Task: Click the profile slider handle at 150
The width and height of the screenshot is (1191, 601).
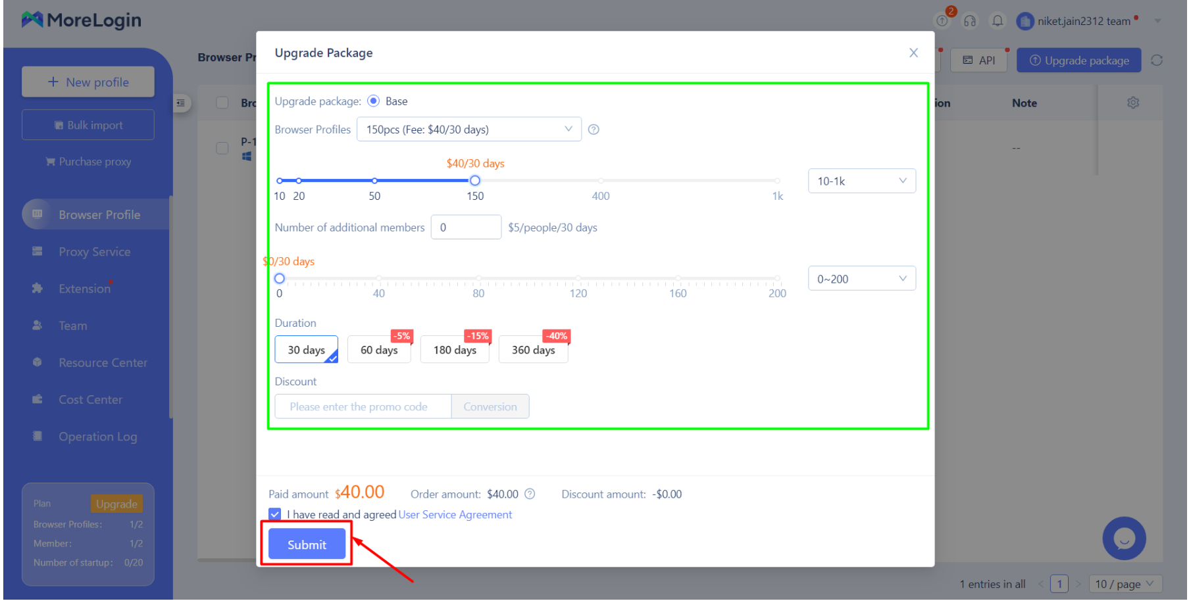Action: pos(474,181)
